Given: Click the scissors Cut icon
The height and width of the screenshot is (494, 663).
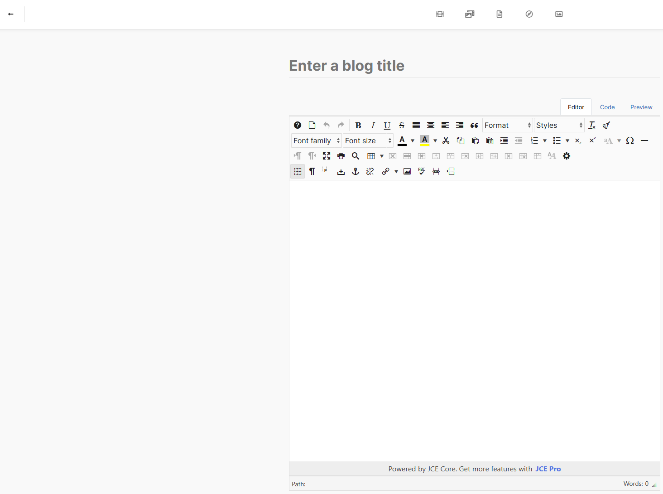Looking at the screenshot, I should click(x=446, y=141).
